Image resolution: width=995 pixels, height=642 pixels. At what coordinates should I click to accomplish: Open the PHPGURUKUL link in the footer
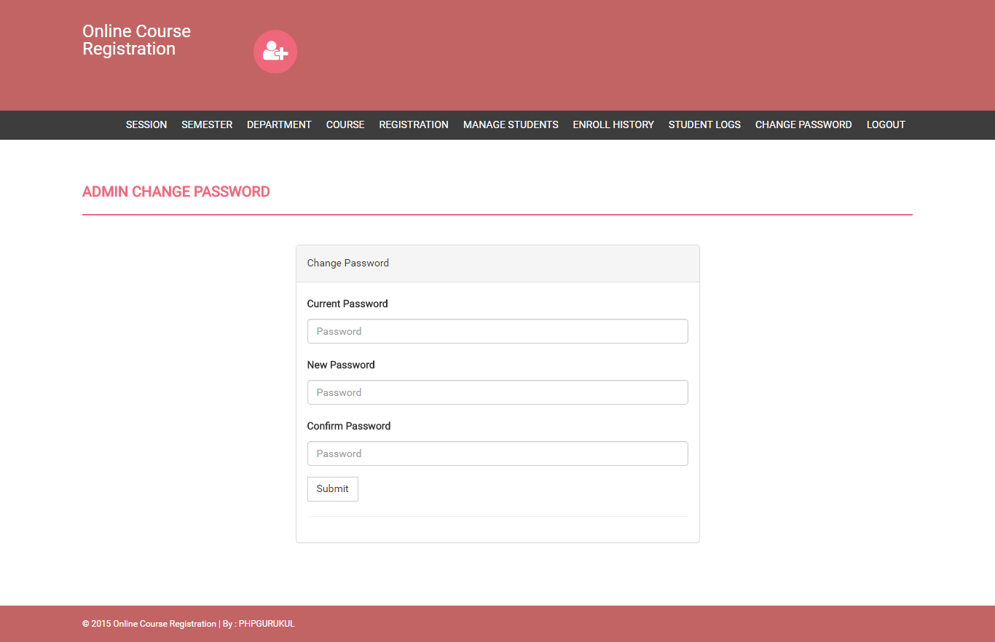coord(266,624)
